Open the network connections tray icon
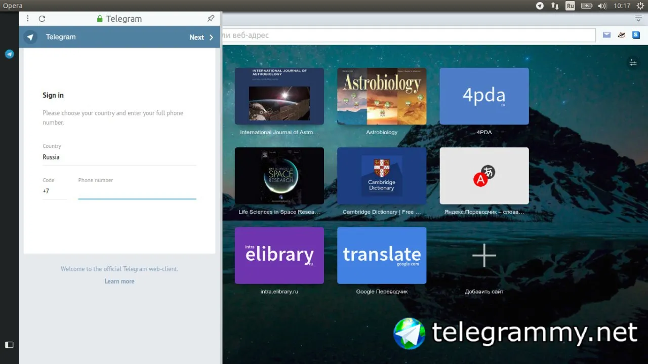Viewport: 648px width, 364px height. (555, 6)
